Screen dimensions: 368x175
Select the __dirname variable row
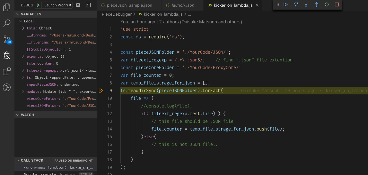[x=55, y=35]
